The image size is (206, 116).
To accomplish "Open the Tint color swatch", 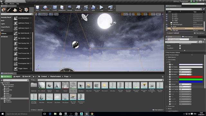I will coord(191,64).
